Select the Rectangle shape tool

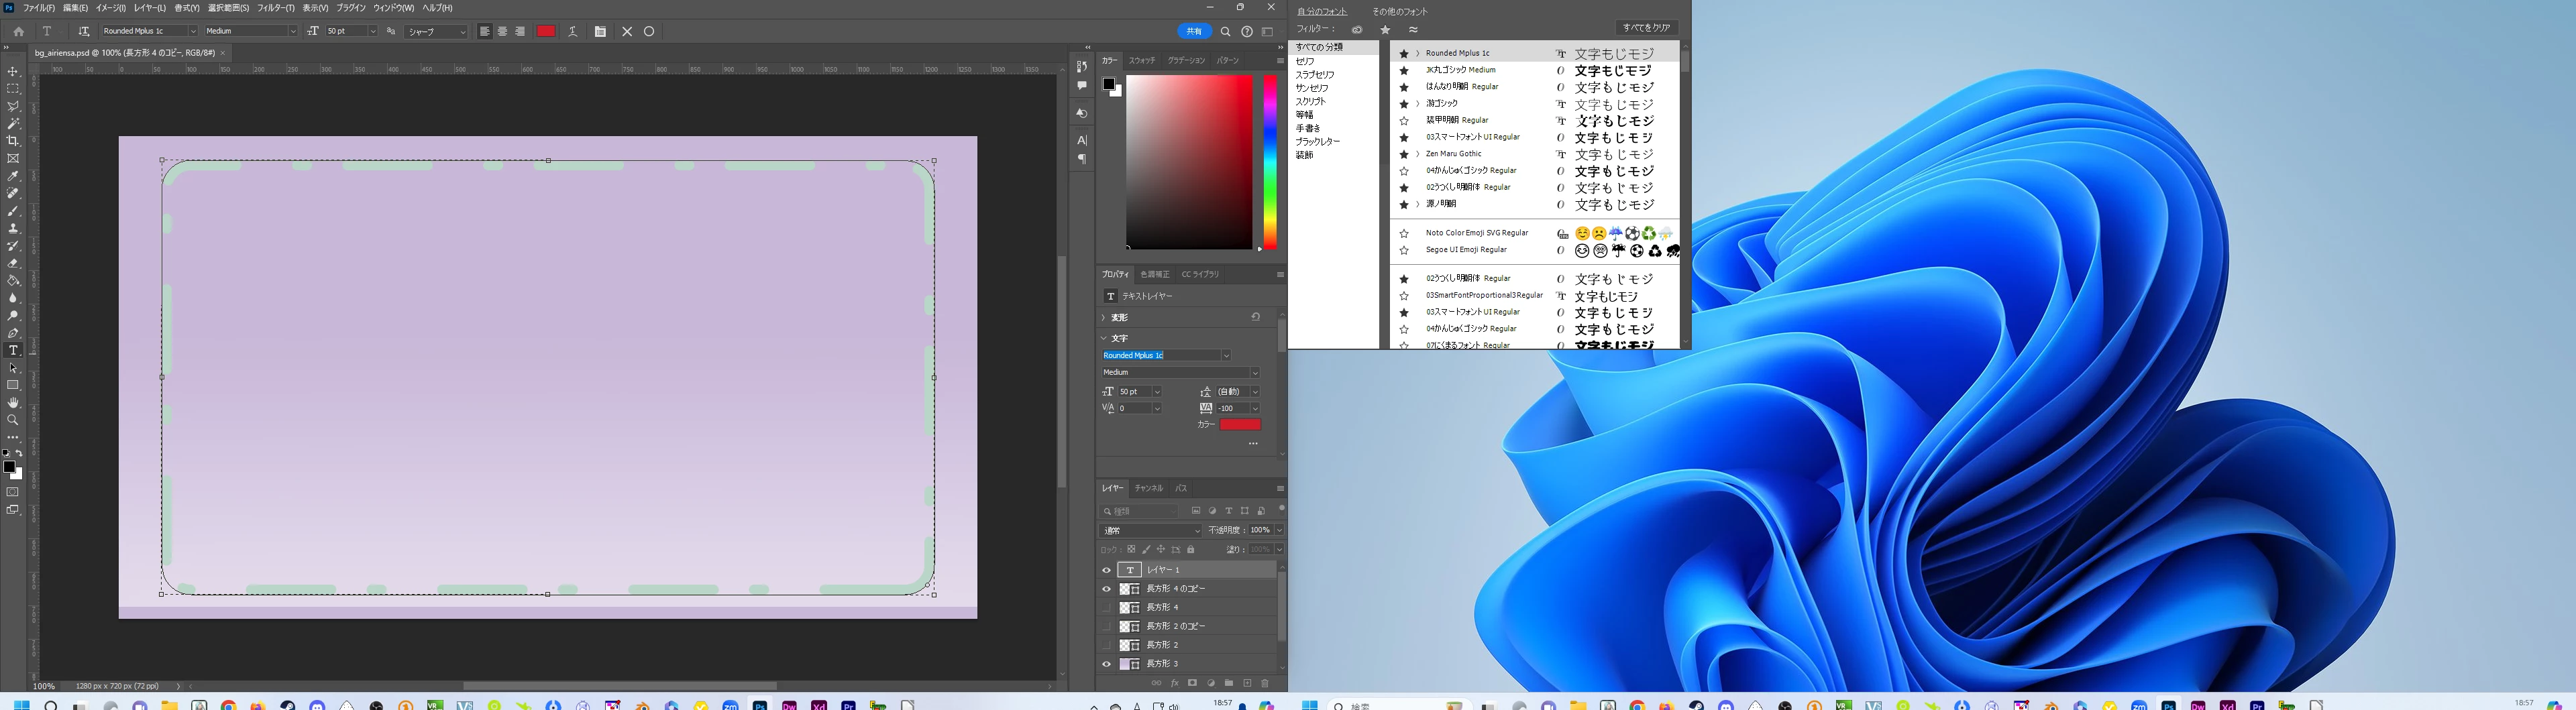click(x=13, y=385)
